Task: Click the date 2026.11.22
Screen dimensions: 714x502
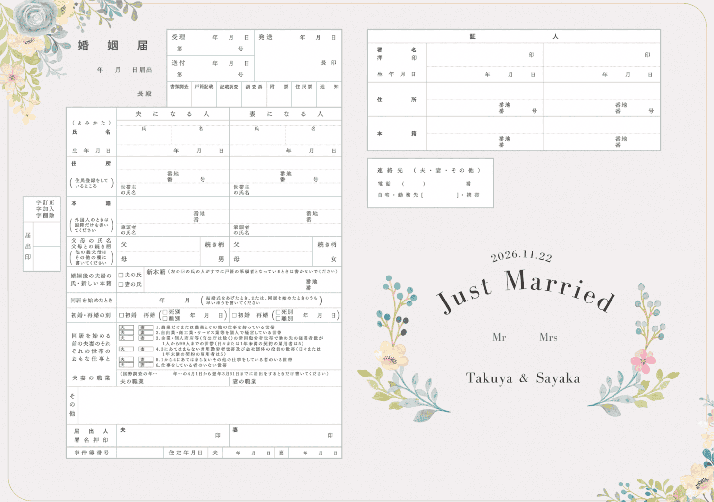Action: click(x=521, y=256)
